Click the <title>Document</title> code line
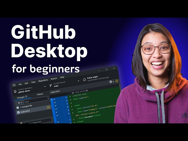The width and height of the screenshot is (188, 141). 89,117
